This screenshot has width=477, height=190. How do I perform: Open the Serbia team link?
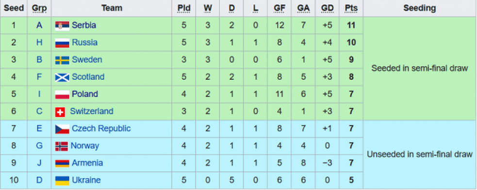coord(83,25)
